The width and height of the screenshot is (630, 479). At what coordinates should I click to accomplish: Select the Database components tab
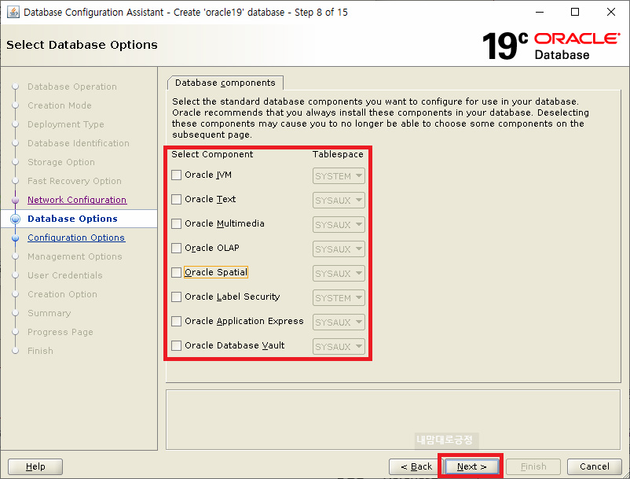[225, 83]
